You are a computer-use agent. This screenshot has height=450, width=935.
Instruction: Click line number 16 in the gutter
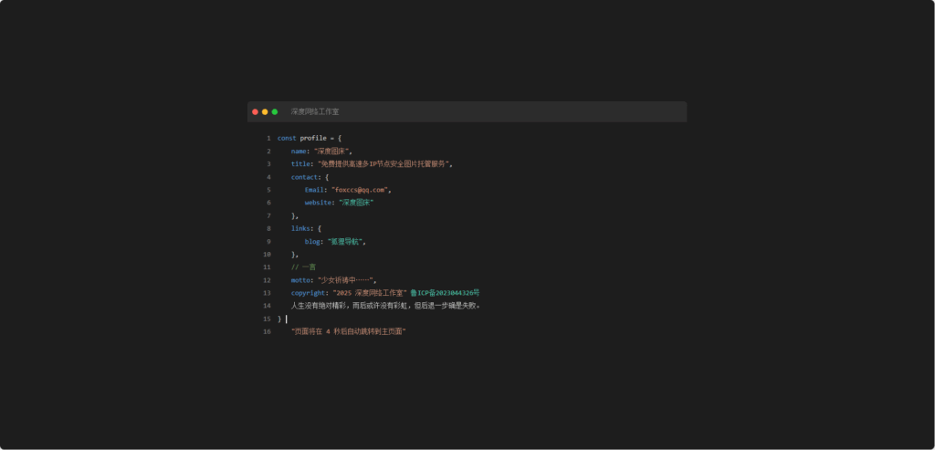267,332
